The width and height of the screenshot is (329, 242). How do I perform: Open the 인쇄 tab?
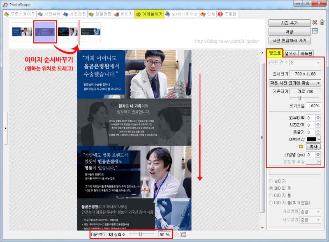[x=208, y=14]
